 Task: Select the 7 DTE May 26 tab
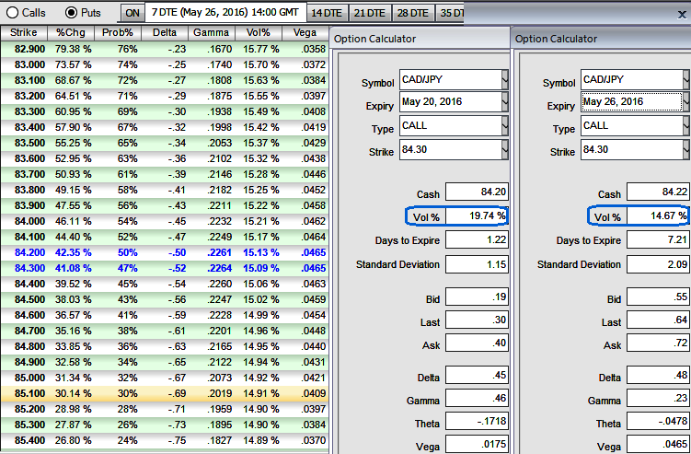point(225,13)
